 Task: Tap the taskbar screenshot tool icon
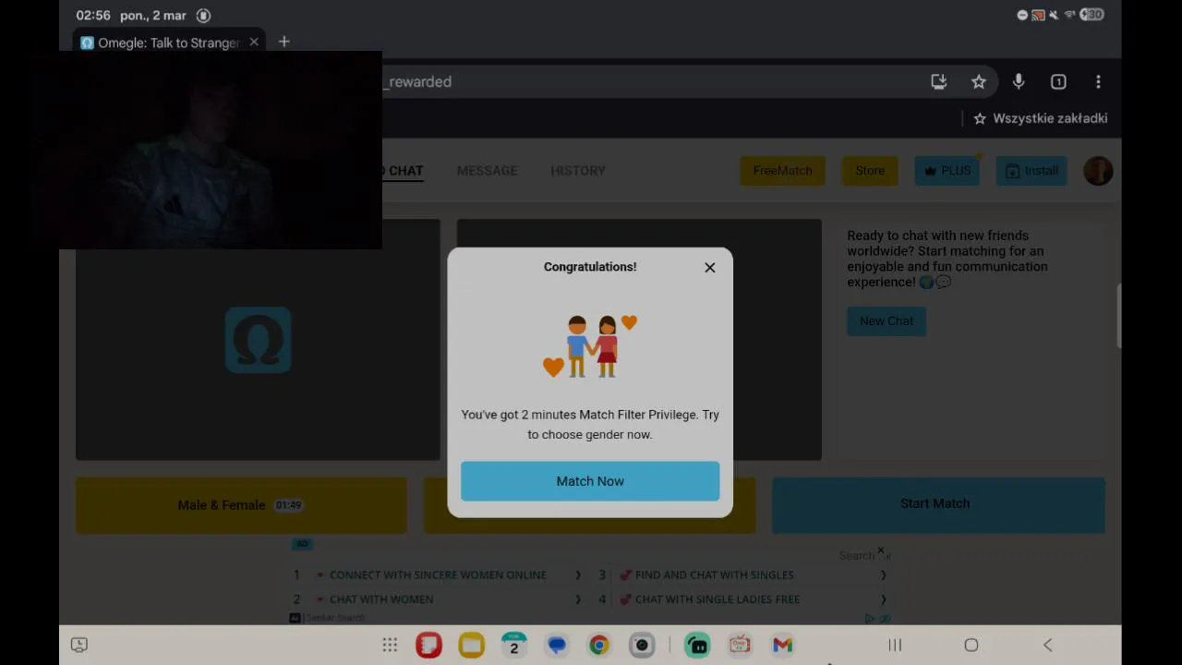(79, 646)
